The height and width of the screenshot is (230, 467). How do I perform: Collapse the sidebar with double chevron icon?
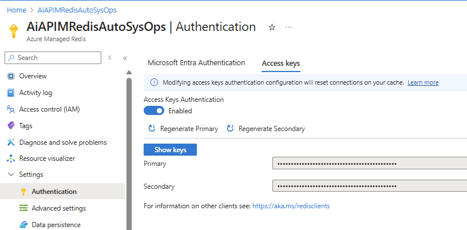coord(125,58)
